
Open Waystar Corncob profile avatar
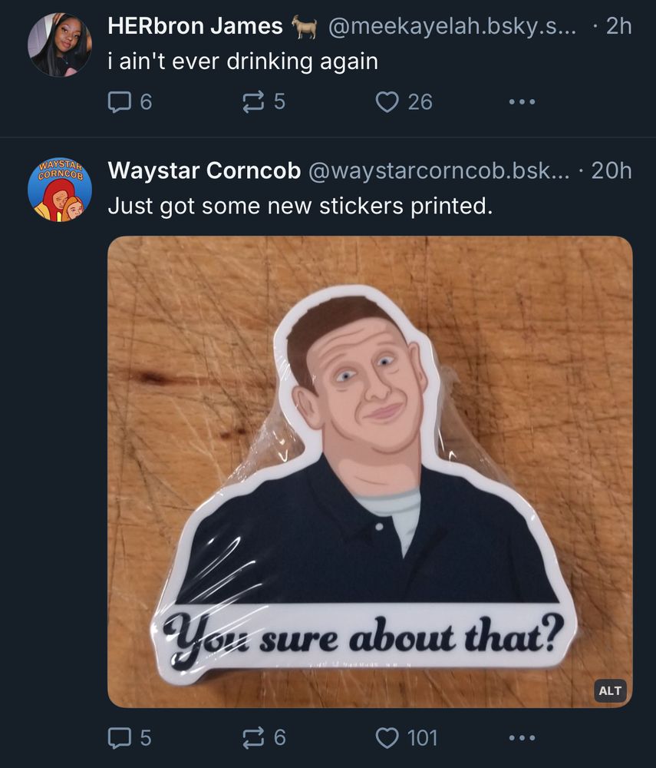(x=60, y=190)
